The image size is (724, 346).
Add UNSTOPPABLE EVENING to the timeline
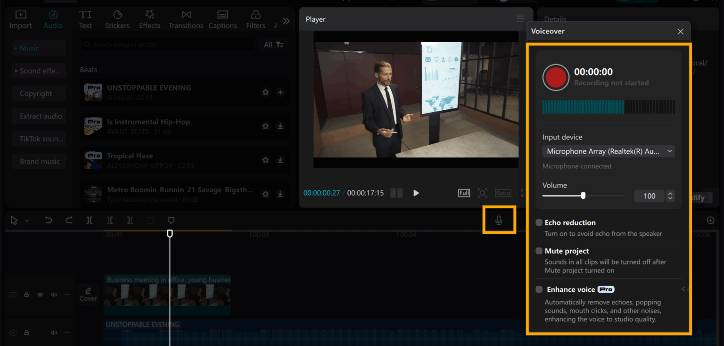tap(280, 92)
